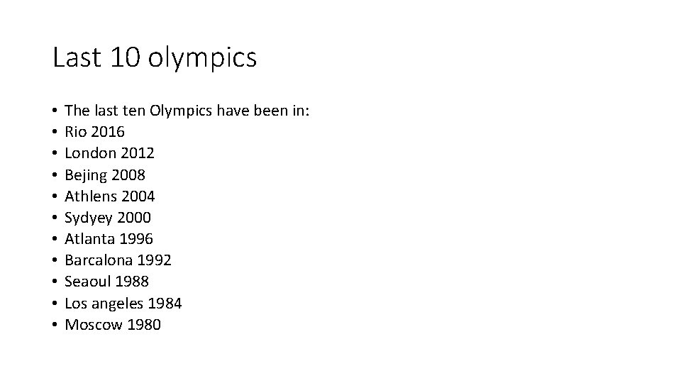Click the word 'Olympics' in the intro line

(181, 111)
